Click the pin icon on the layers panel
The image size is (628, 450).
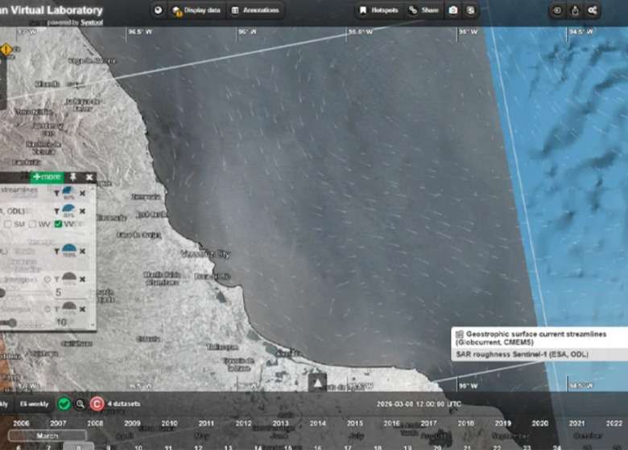point(73,177)
